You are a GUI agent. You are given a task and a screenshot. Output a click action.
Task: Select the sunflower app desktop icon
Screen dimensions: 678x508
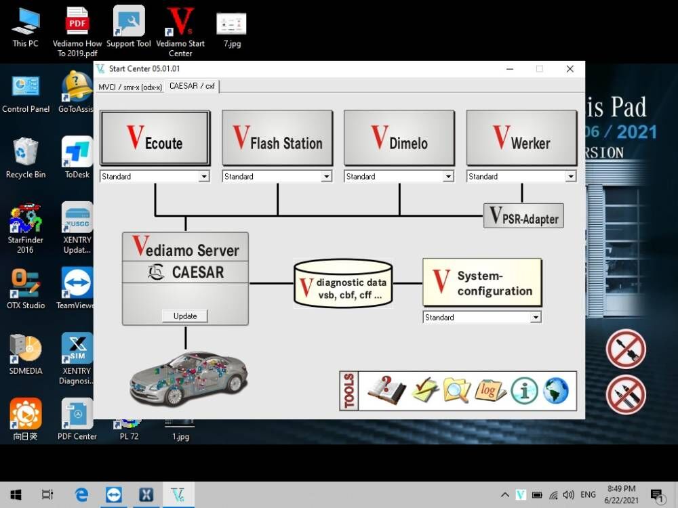click(26, 419)
